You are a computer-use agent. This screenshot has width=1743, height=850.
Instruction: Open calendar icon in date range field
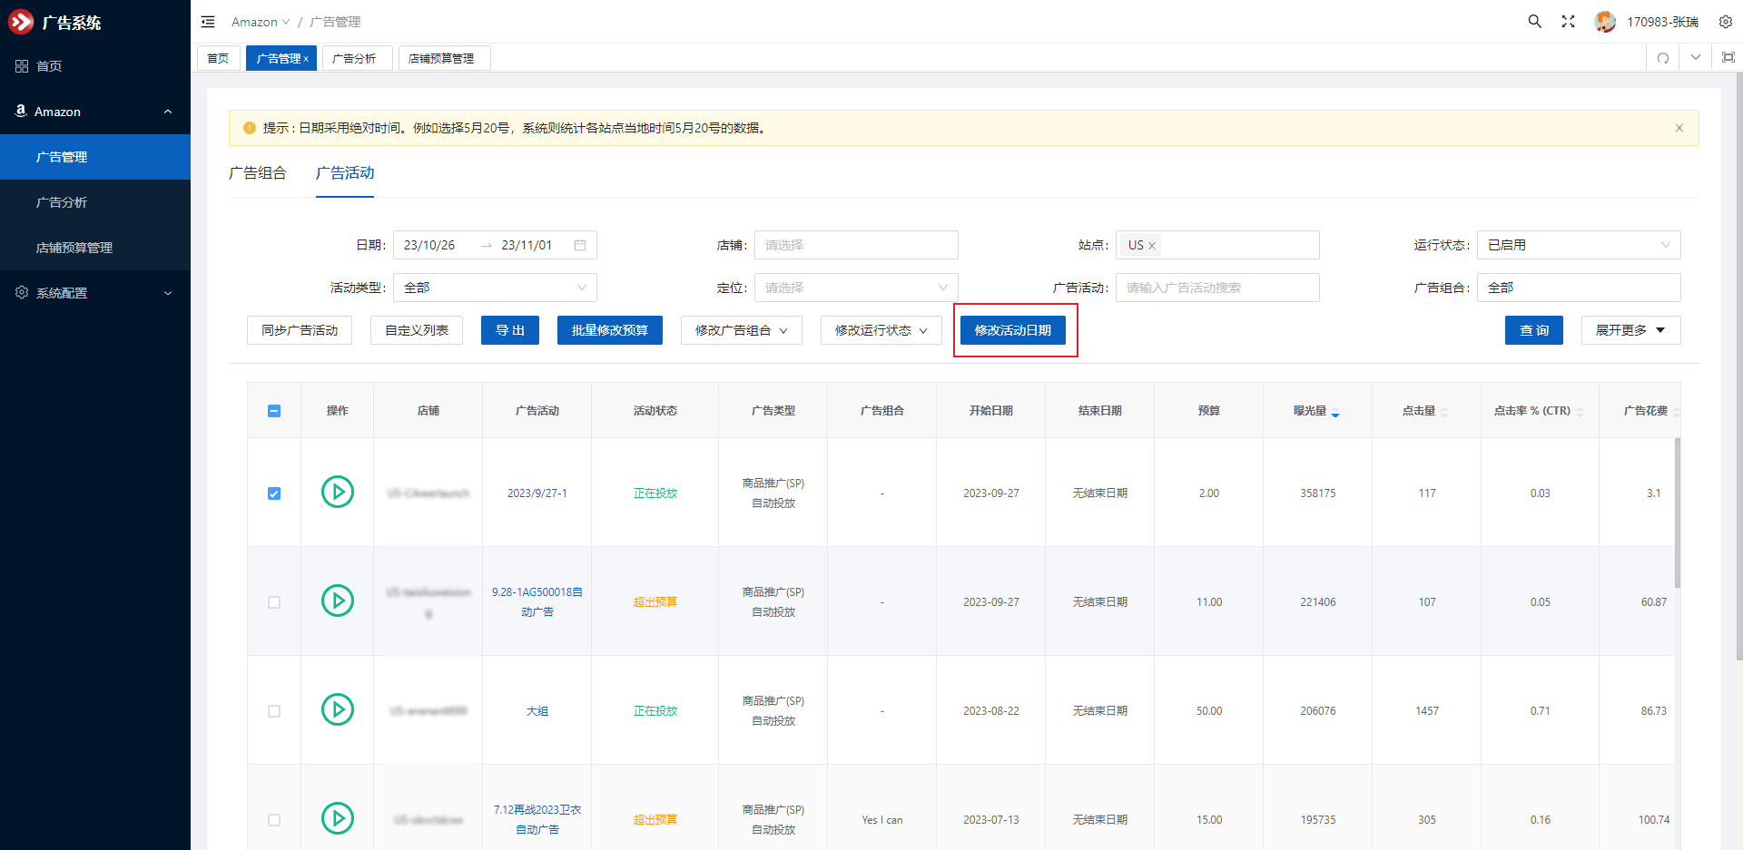580,245
